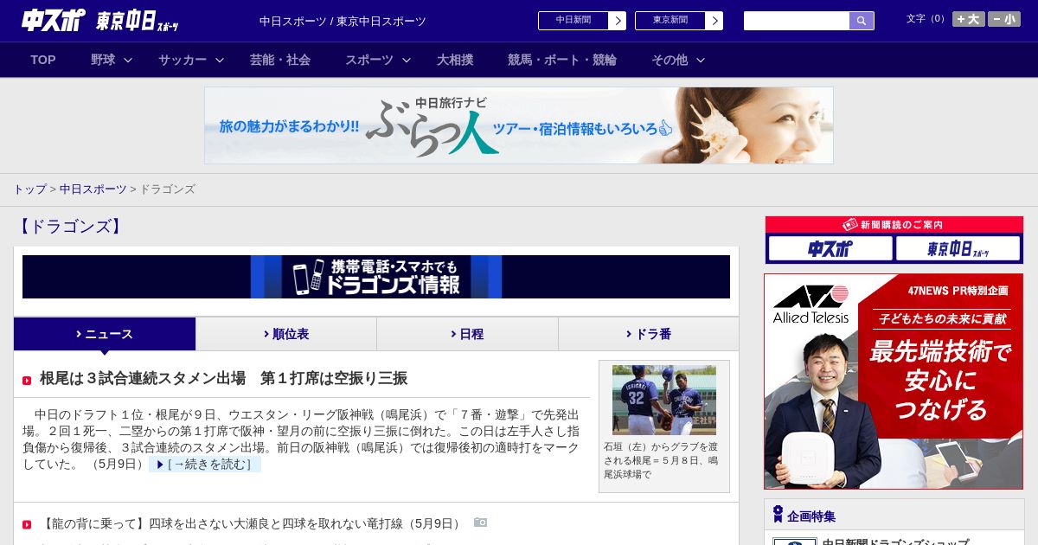Open the 東京新聞 link button
The image size is (1038, 545).
(679, 21)
